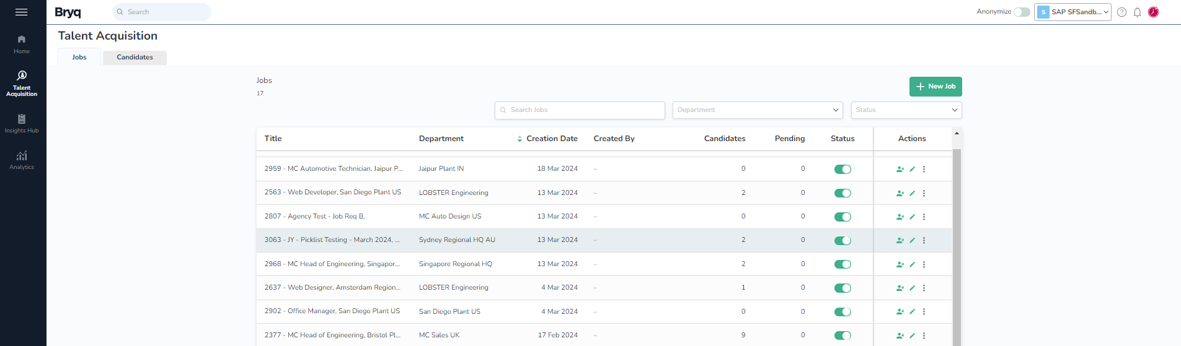
Task: Click add candidate icon for Web Developer job
Action: (900, 193)
